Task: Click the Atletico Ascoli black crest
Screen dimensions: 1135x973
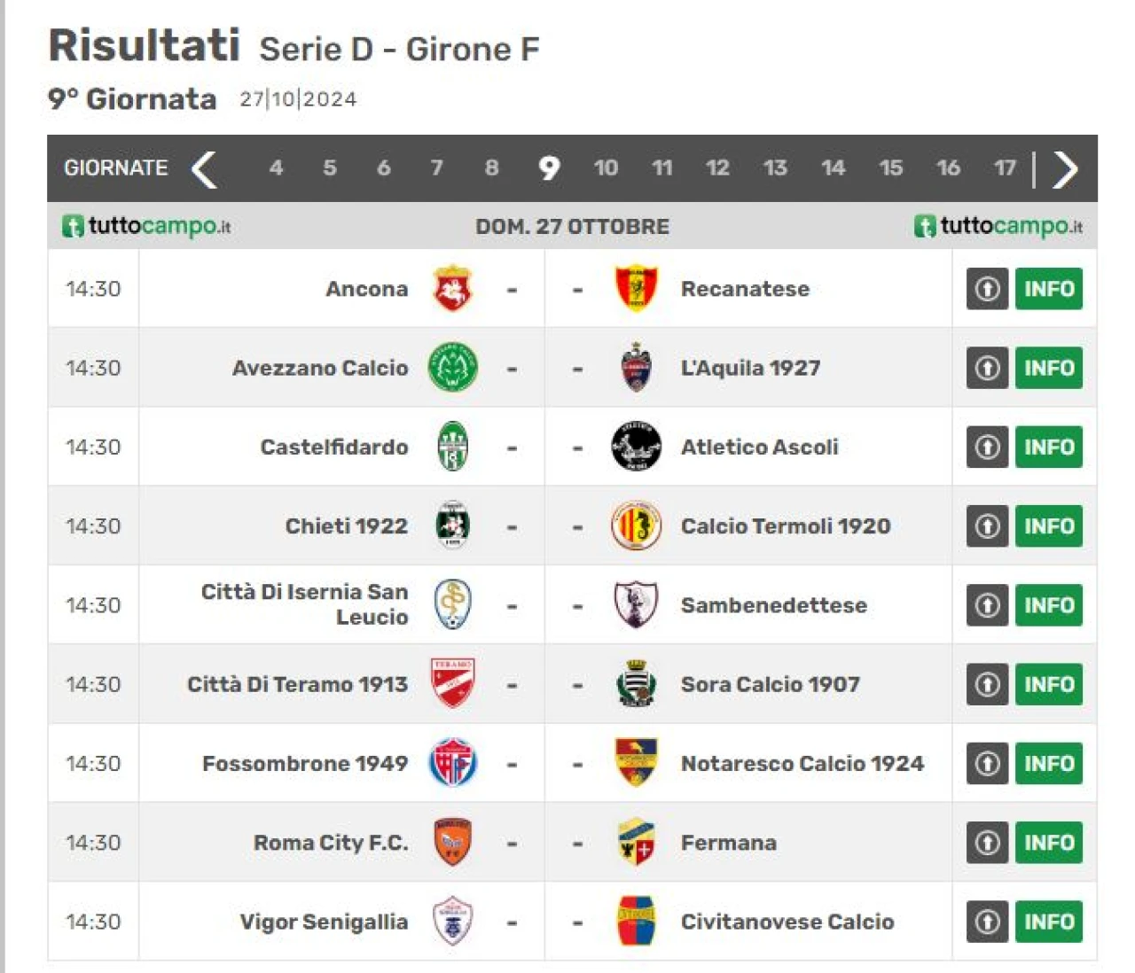Action: click(636, 447)
